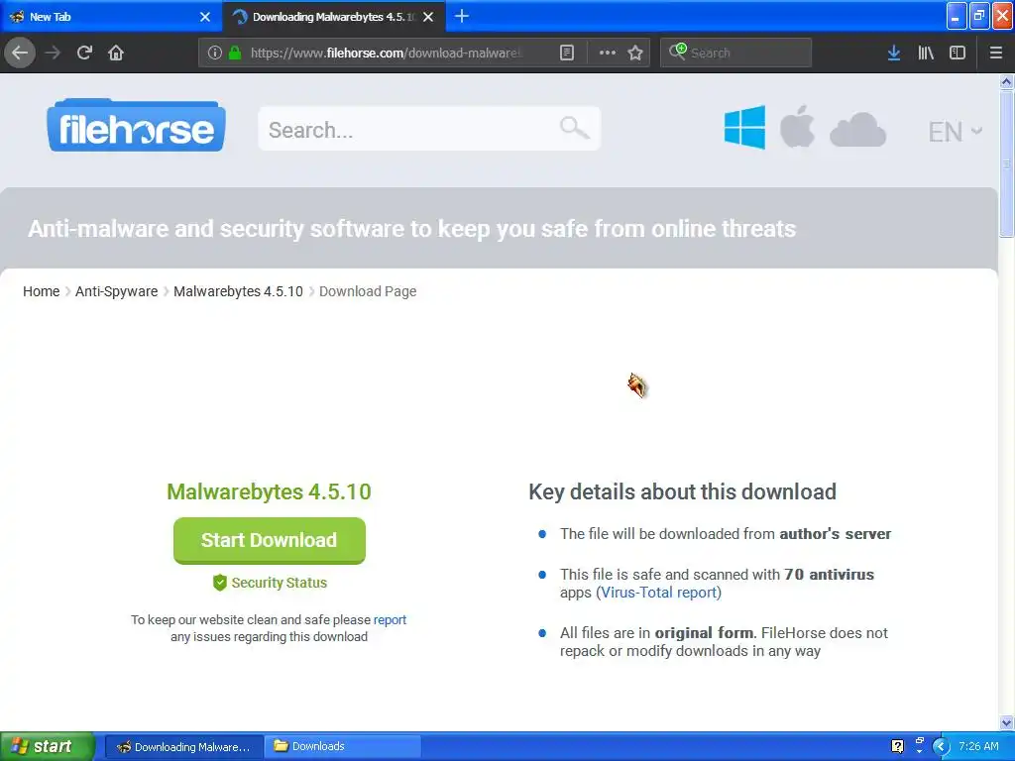Viewport: 1015px width, 761px height.
Task: Open the library bookmarks icon
Action: click(926, 53)
